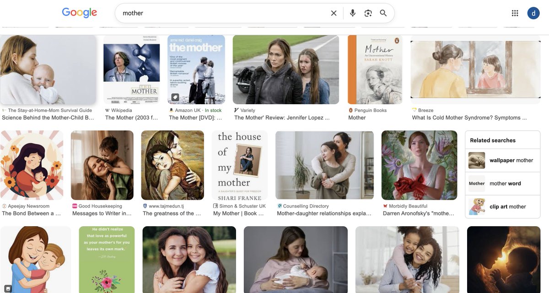Click the Simon & Schuster UK favicon

click(215, 207)
